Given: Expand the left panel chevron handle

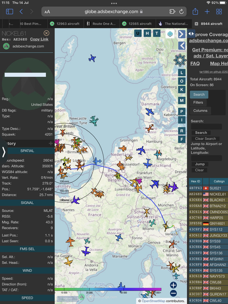Looking at the screenshot, I should pos(3,152).
